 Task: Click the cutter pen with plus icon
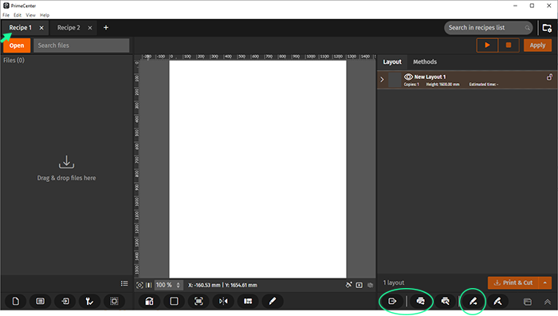point(473,302)
